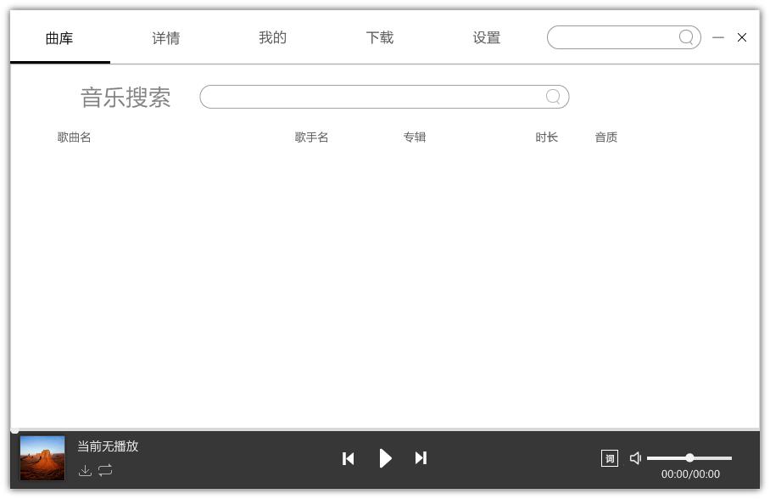Show lyrics with the 词 icon

609,458
